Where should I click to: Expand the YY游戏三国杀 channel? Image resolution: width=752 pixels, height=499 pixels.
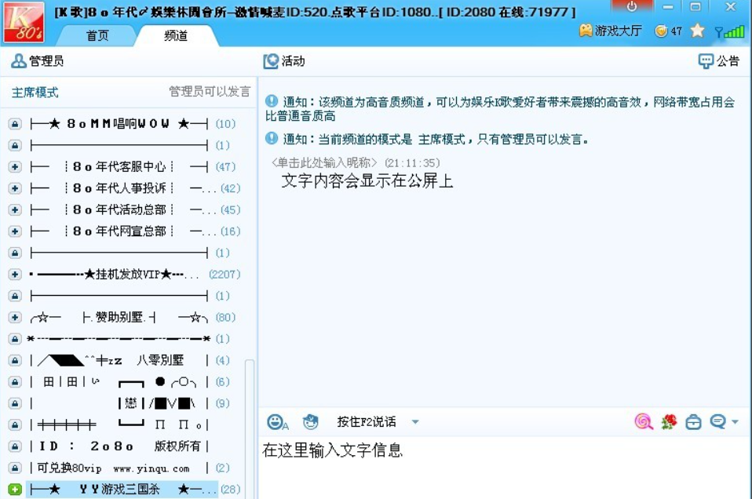(x=15, y=490)
